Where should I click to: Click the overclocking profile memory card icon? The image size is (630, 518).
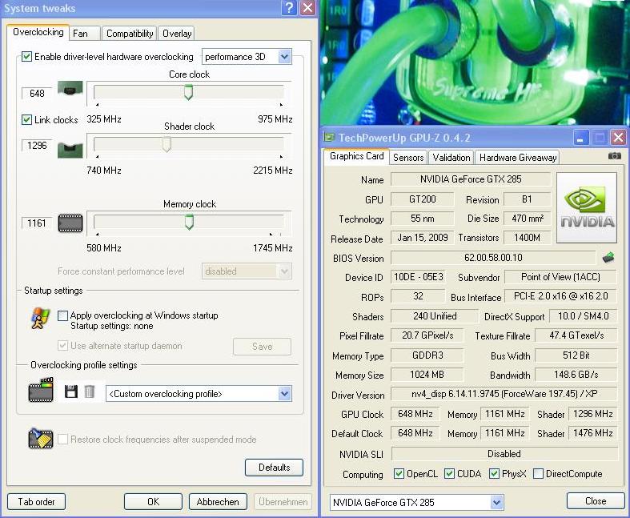tap(41, 390)
